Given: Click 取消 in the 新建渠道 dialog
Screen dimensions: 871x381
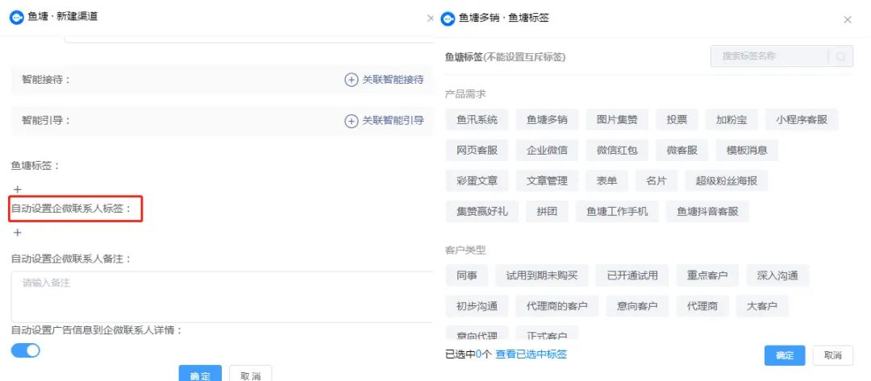Looking at the screenshot, I should 251,373.
